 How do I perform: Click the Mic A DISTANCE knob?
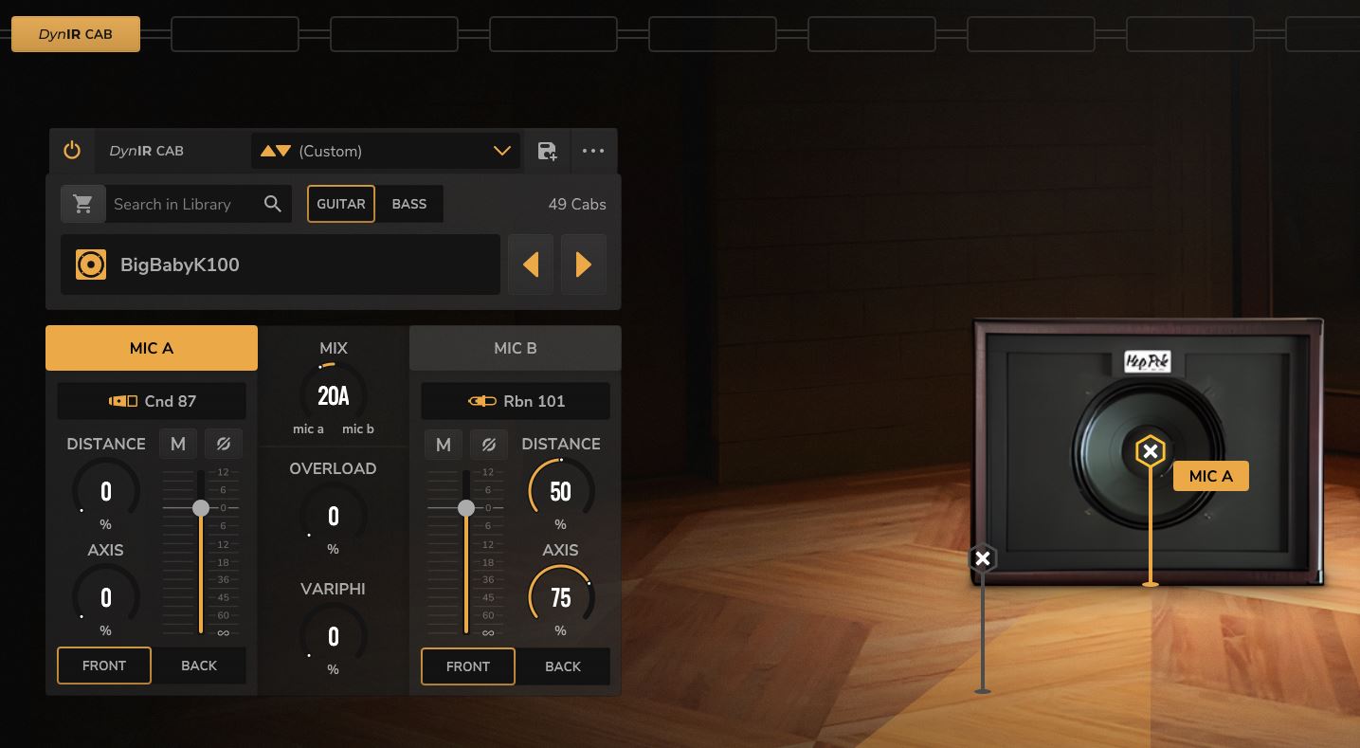click(106, 491)
